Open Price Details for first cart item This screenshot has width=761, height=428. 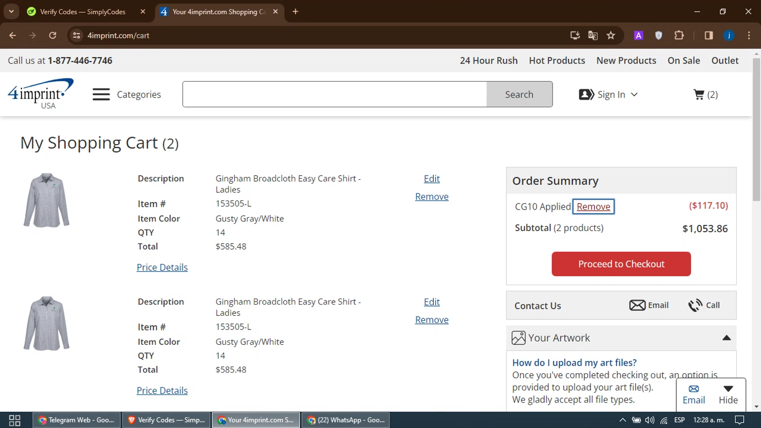(x=162, y=268)
